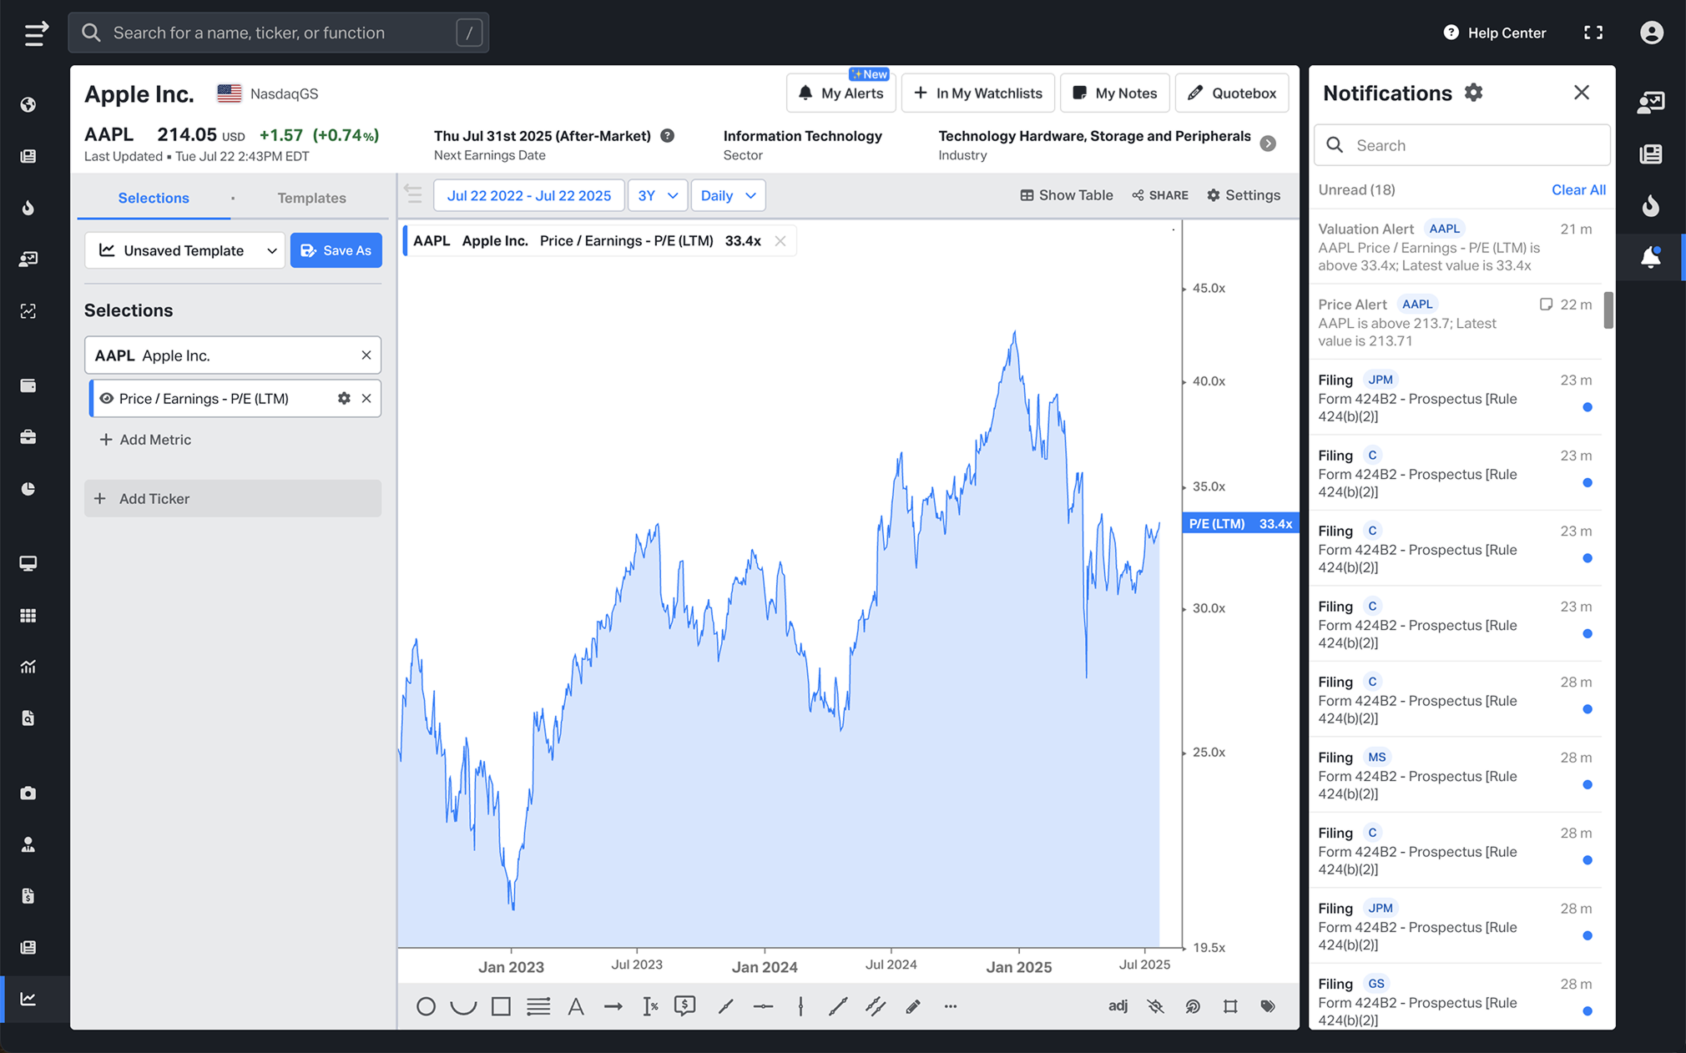Focus the name or ticker search bar
This screenshot has height=1053, width=1686.
[x=279, y=33]
